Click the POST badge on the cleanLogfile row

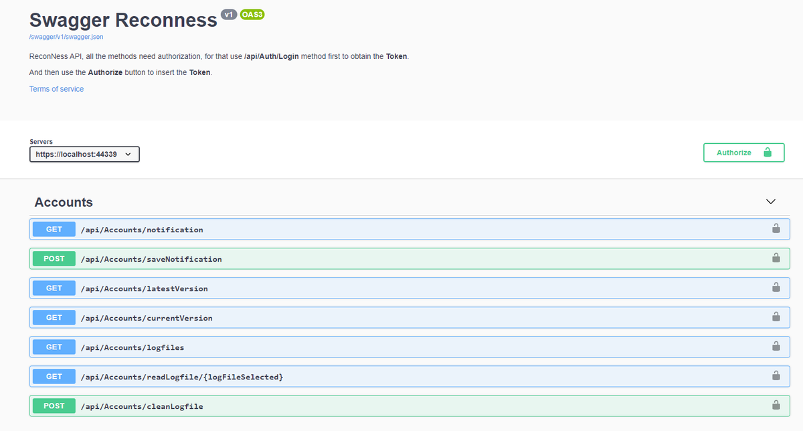[54, 406]
